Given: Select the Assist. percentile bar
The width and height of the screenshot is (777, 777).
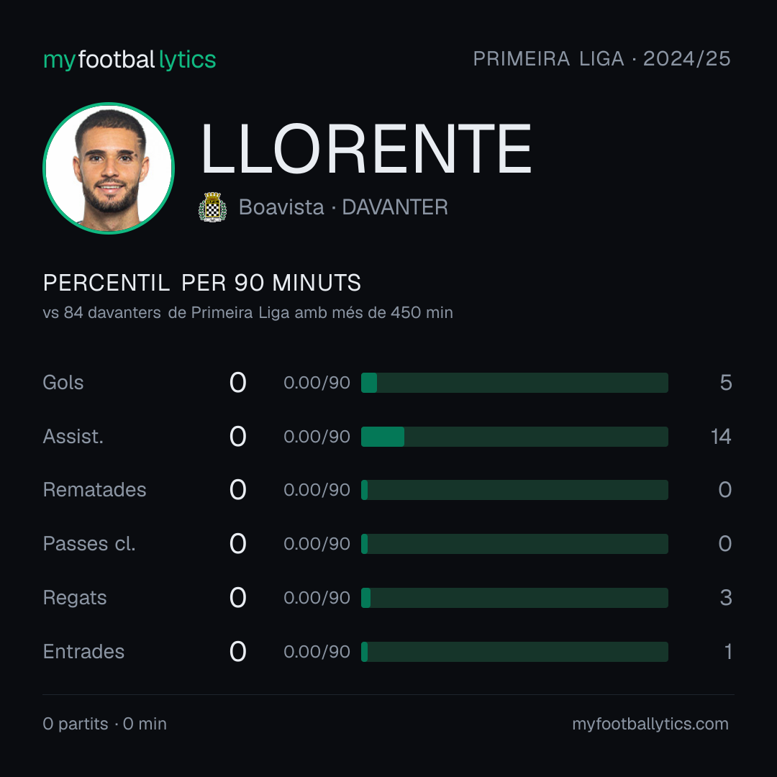Looking at the screenshot, I should tap(514, 437).
